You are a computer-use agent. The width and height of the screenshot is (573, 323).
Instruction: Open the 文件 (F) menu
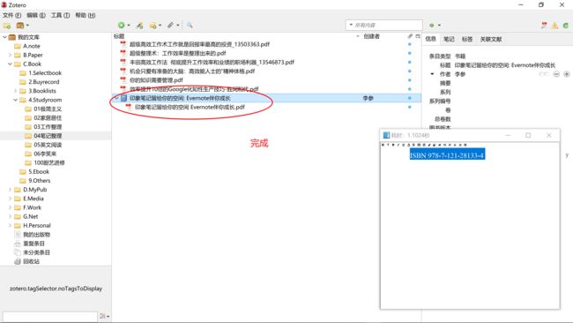pos(12,15)
